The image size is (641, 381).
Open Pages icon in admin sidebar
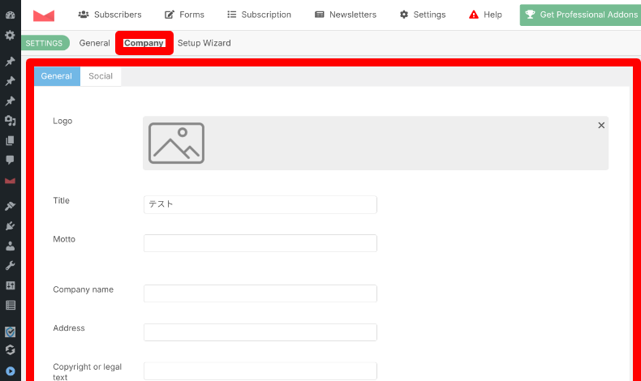pyautogui.click(x=11, y=140)
